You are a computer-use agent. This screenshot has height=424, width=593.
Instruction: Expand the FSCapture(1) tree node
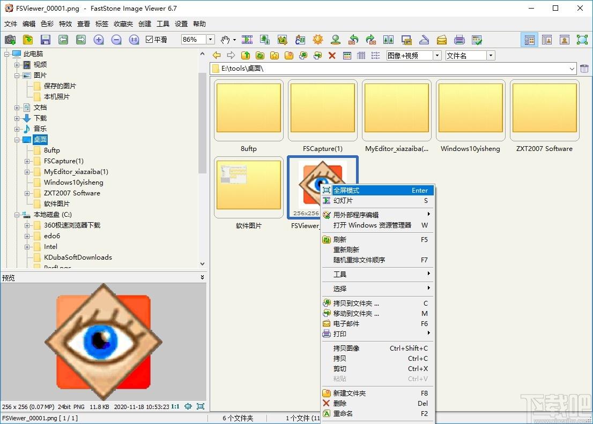pyautogui.click(x=27, y=161)
